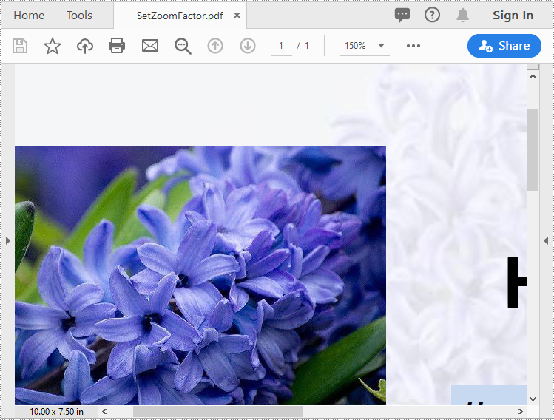Click horizontal scrollbar left arrow
This screenshot has width=554, height=420.
104,411
